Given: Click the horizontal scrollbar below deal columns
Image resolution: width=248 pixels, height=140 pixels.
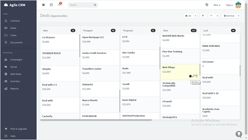Looking at the screenshot, I should pos(96,120).
